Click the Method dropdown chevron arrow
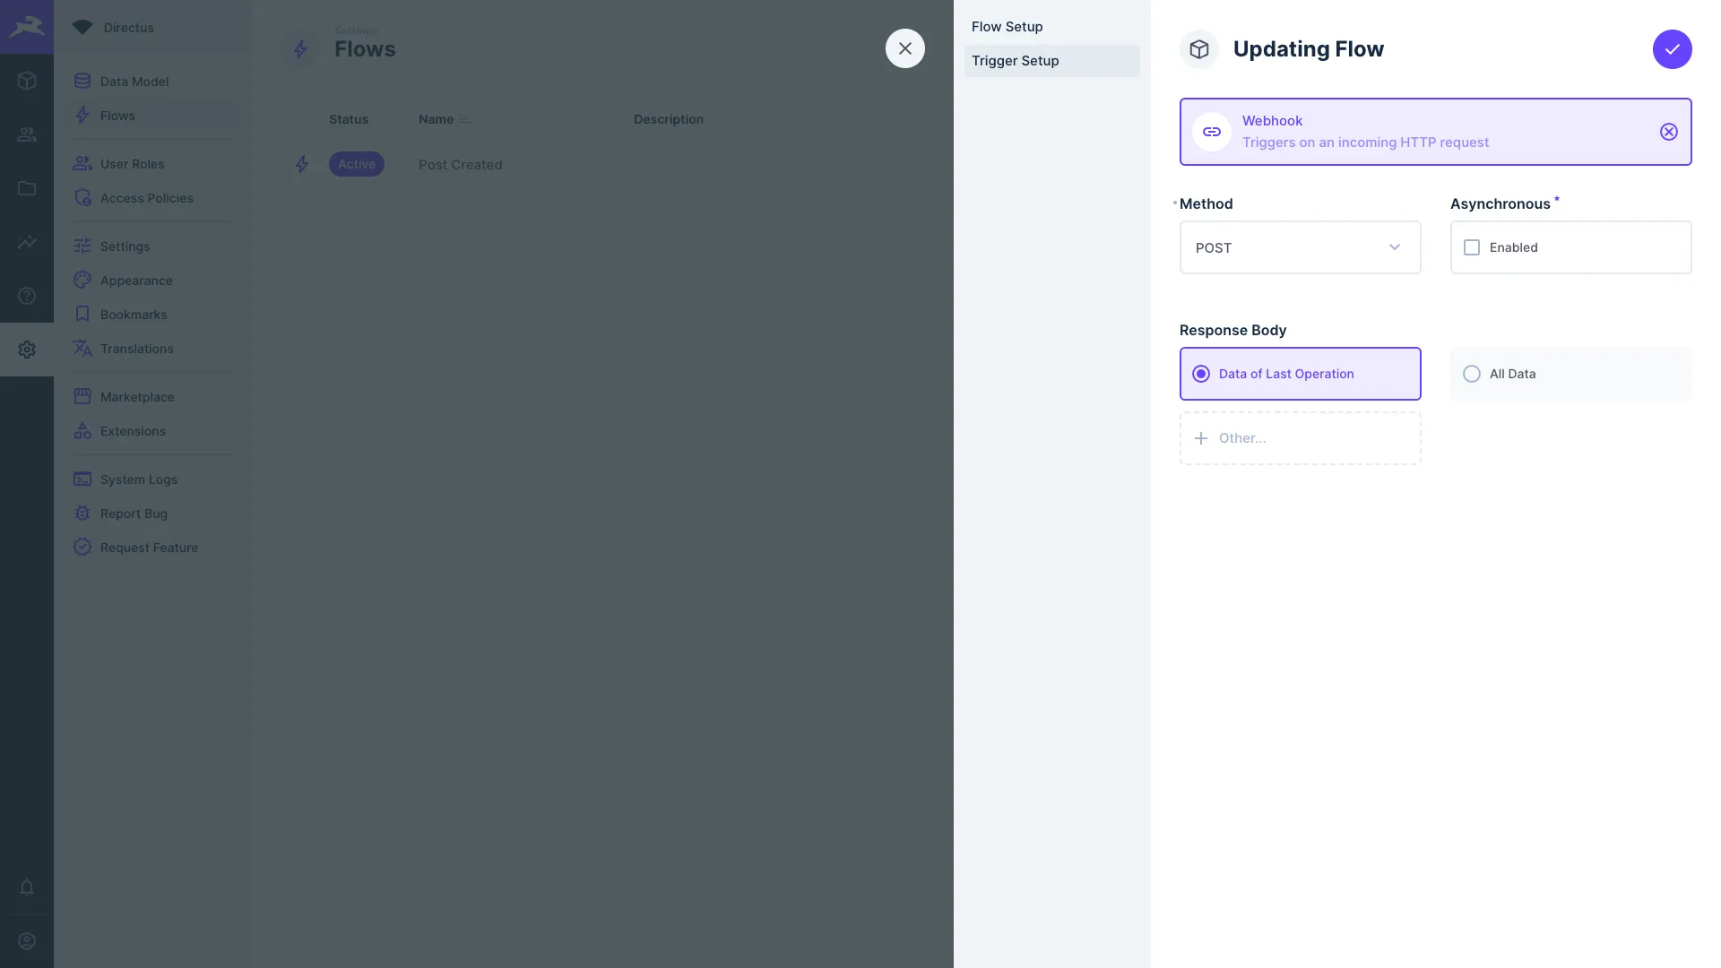This screenshot has height=968, width=1721. click(x=1394, y=247)
